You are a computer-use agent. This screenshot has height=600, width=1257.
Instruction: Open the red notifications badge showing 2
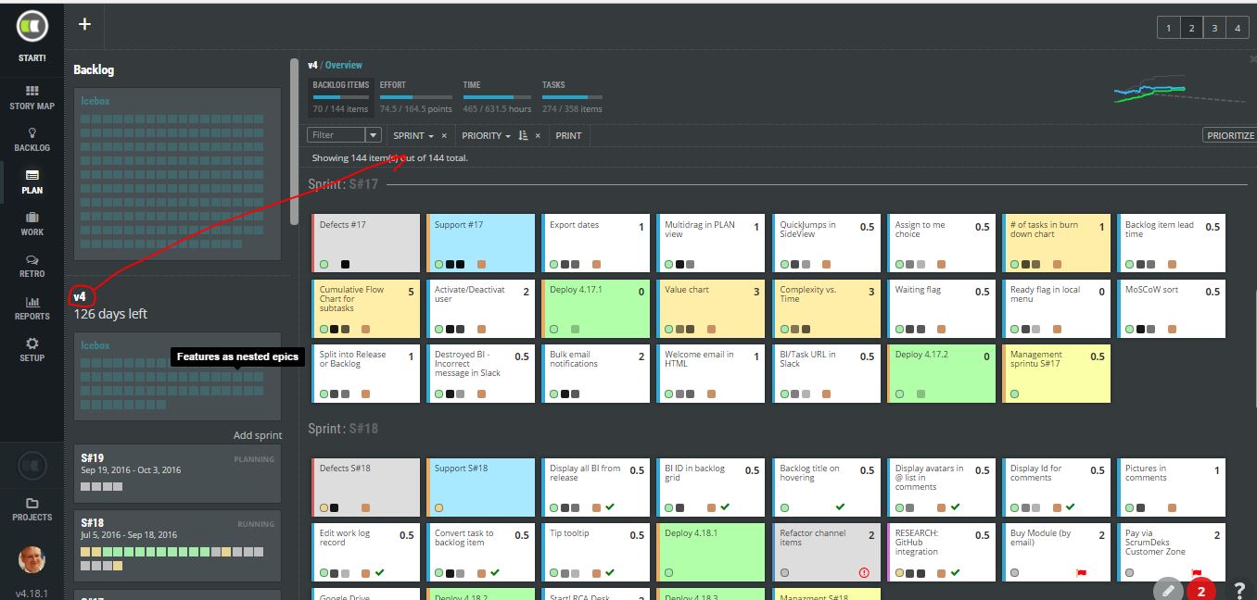(1201, 590)
